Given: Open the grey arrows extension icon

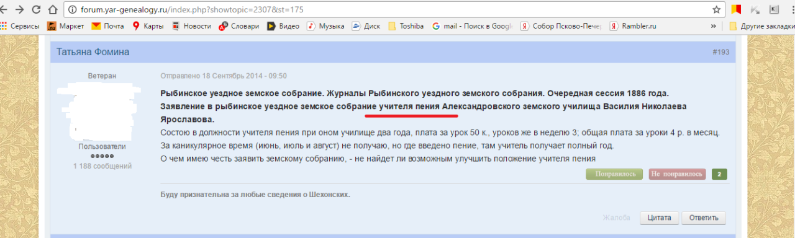Looking at the screenshot, I should (x=755, y=10).
